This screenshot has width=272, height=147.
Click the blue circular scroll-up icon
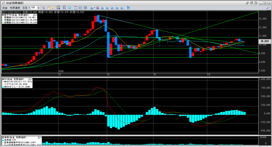[70, 8]
